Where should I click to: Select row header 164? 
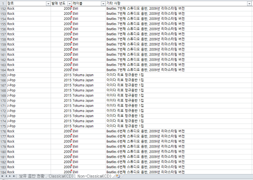(x=3, y=70)
